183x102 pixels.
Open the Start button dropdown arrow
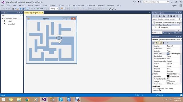coord(44,9)
